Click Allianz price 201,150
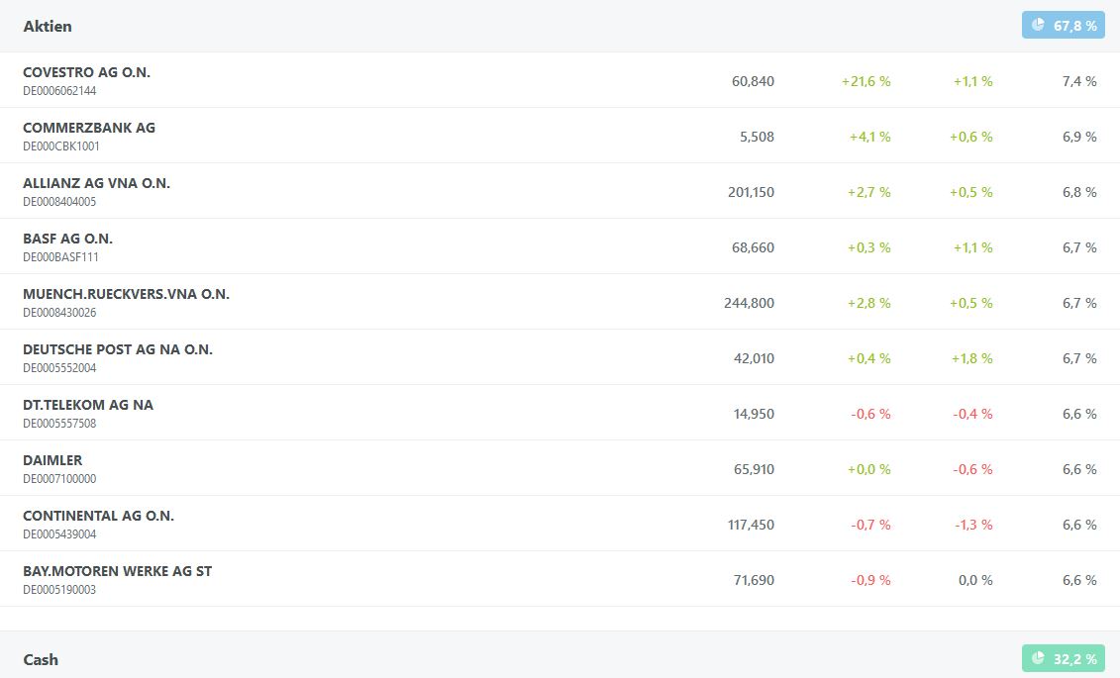This screenshot has height=678, width=1120. point(751,192)
